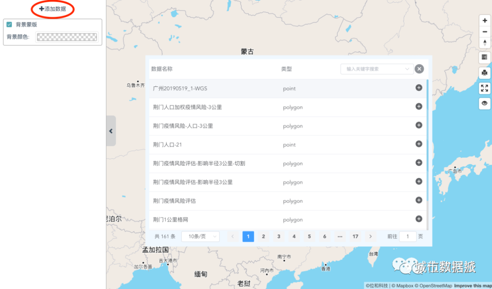Jump ahead with pagination ellipsis

[x=340, y=237]
